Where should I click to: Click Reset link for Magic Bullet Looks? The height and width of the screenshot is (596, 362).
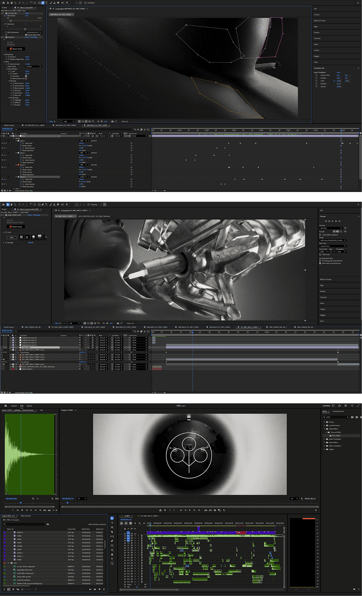29,215
